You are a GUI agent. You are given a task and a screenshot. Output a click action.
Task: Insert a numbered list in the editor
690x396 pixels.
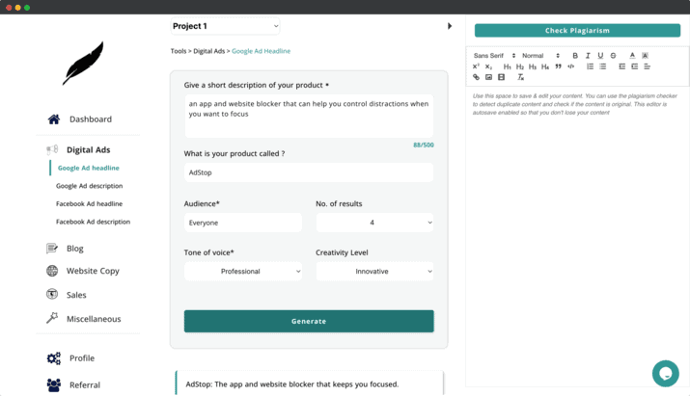[x=590, y=66]
